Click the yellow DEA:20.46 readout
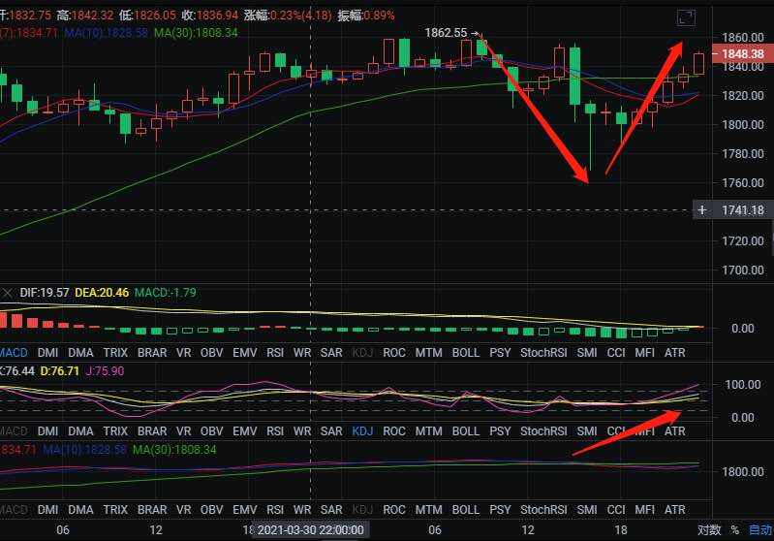The width and height of the screenshot is (774, 541). pos(102,293)
